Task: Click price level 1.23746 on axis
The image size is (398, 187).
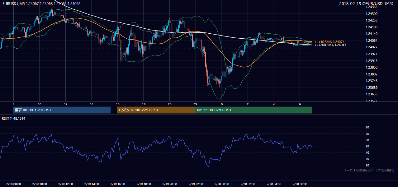Action: [371, 81]
